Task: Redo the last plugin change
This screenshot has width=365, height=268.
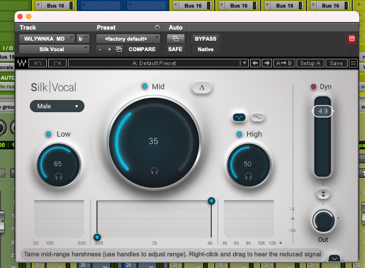Action: pyautogui.click(x=57, y=63)
